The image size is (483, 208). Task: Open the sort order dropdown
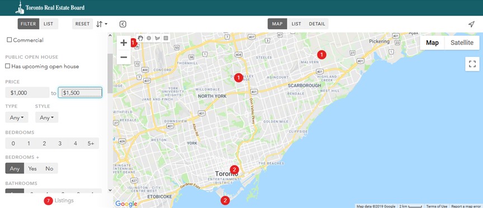(101, 24)
